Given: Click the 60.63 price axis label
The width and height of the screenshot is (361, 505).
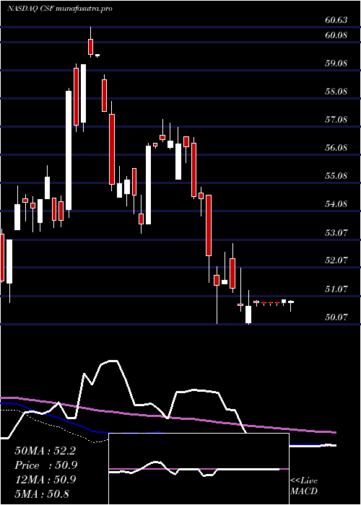Looking at the screenshot, I should [x=336, y=20].
